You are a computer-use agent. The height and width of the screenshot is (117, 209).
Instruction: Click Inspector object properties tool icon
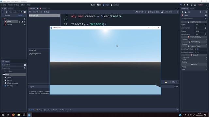[206, 15]
